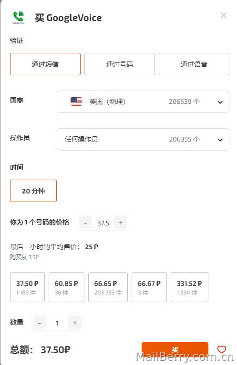Screen dimensions: 237x365
Task: Click the average price 25 ₽ value
Action: [x=92, y=247]
